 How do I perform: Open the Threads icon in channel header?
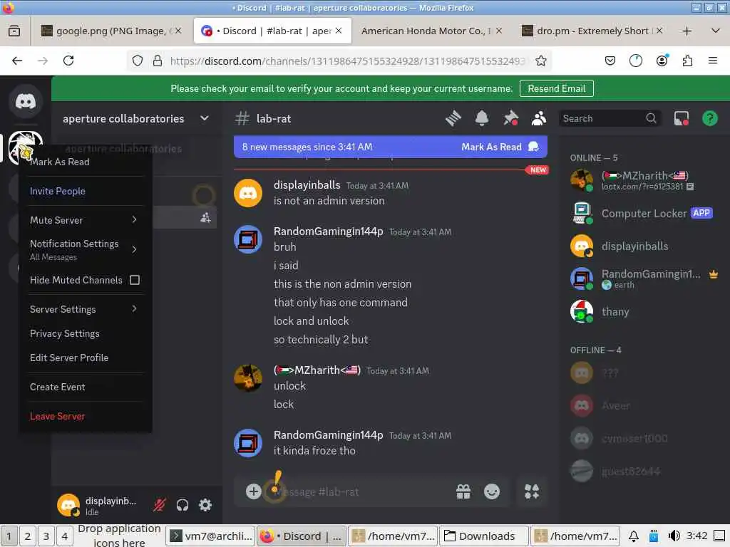[453, 119]
